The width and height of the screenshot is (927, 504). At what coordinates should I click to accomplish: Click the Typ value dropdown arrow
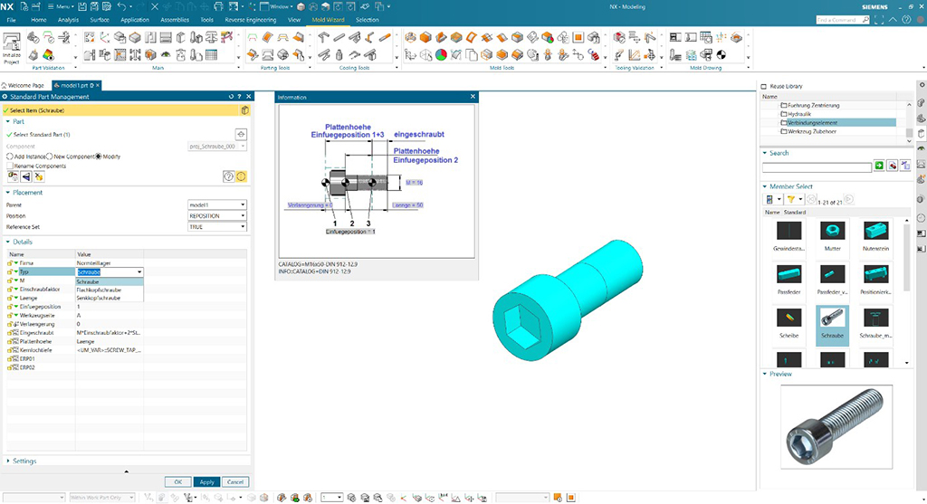coord(139,272)
